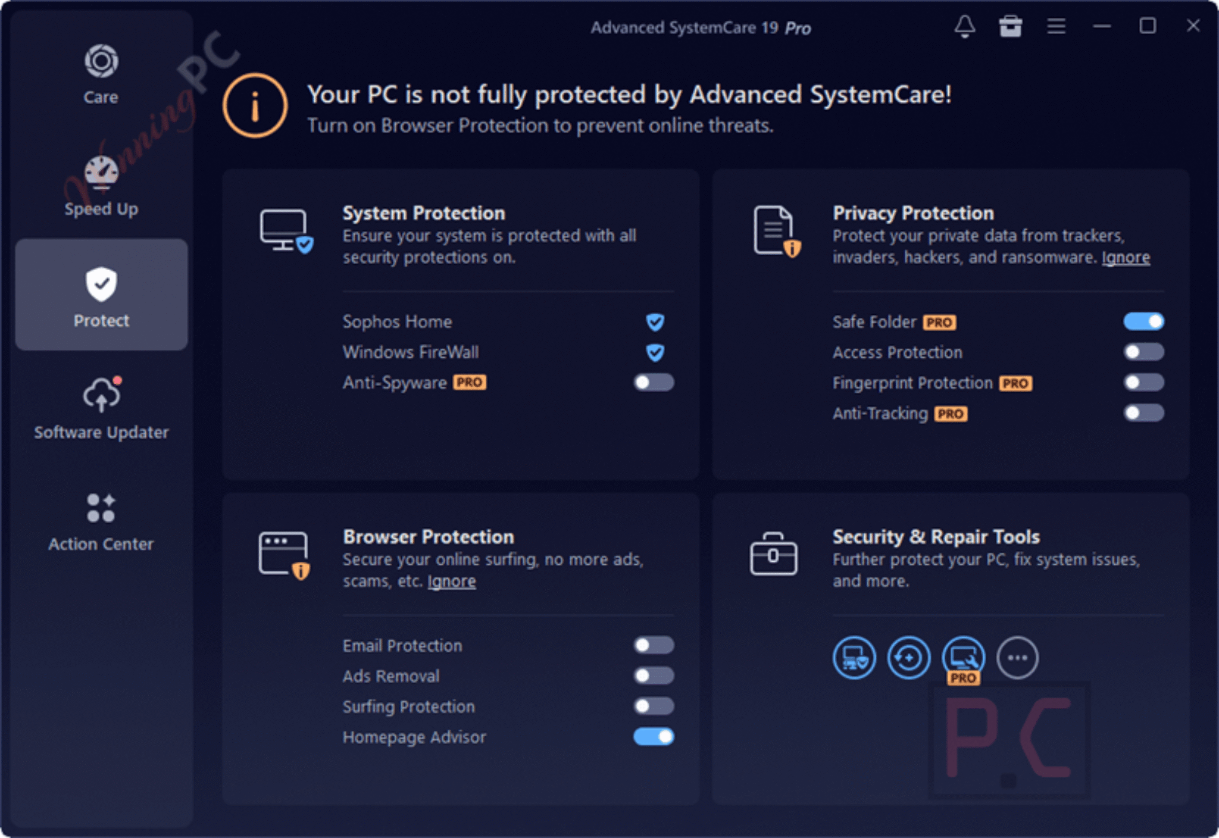
Task: Click Windows FireWall shield check icon
Action: point(655,352)
